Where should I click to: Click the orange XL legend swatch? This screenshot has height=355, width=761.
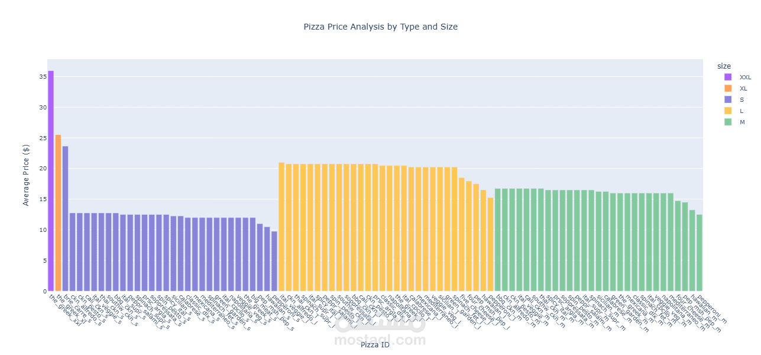pyautogui.click(x=728, y=88)
